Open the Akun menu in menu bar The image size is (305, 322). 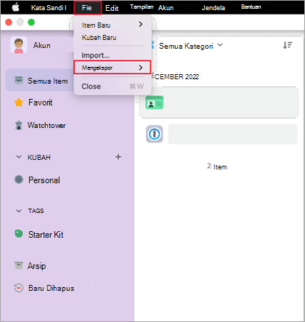(x=166, y=8)
